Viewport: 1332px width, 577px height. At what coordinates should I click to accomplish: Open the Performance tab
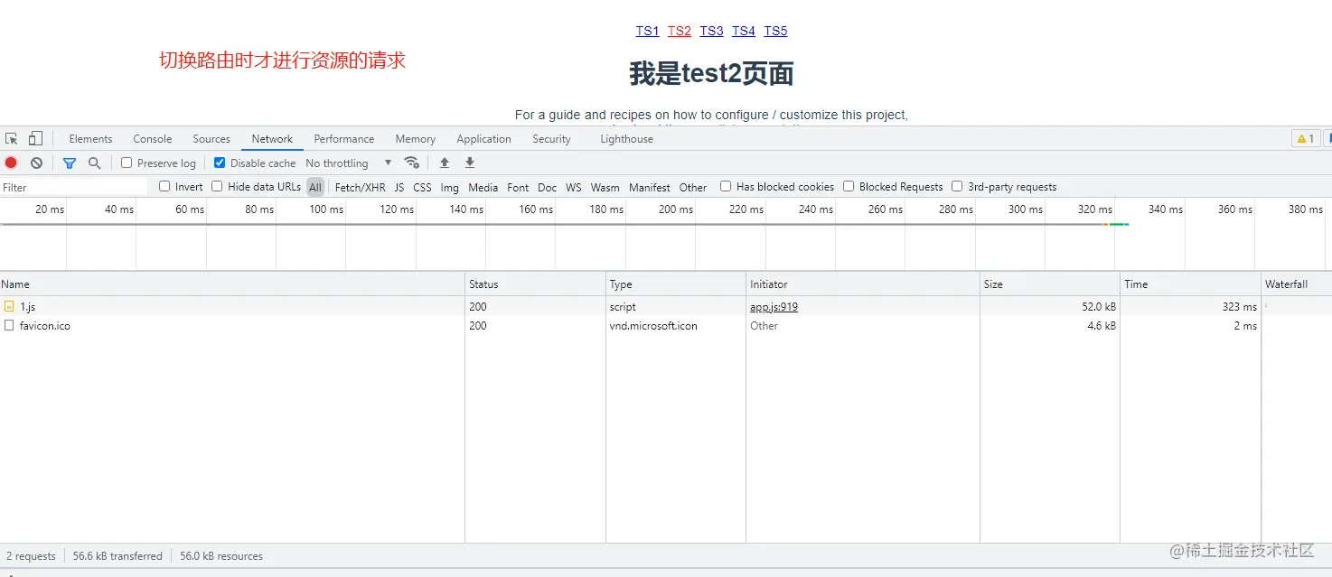pos(344,139)
